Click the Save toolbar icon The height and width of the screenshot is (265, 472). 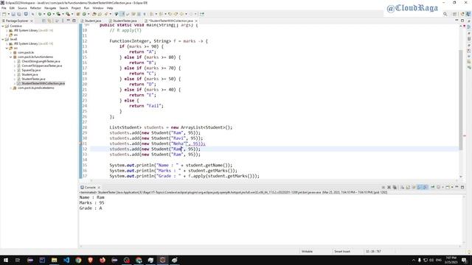point(13,14)
